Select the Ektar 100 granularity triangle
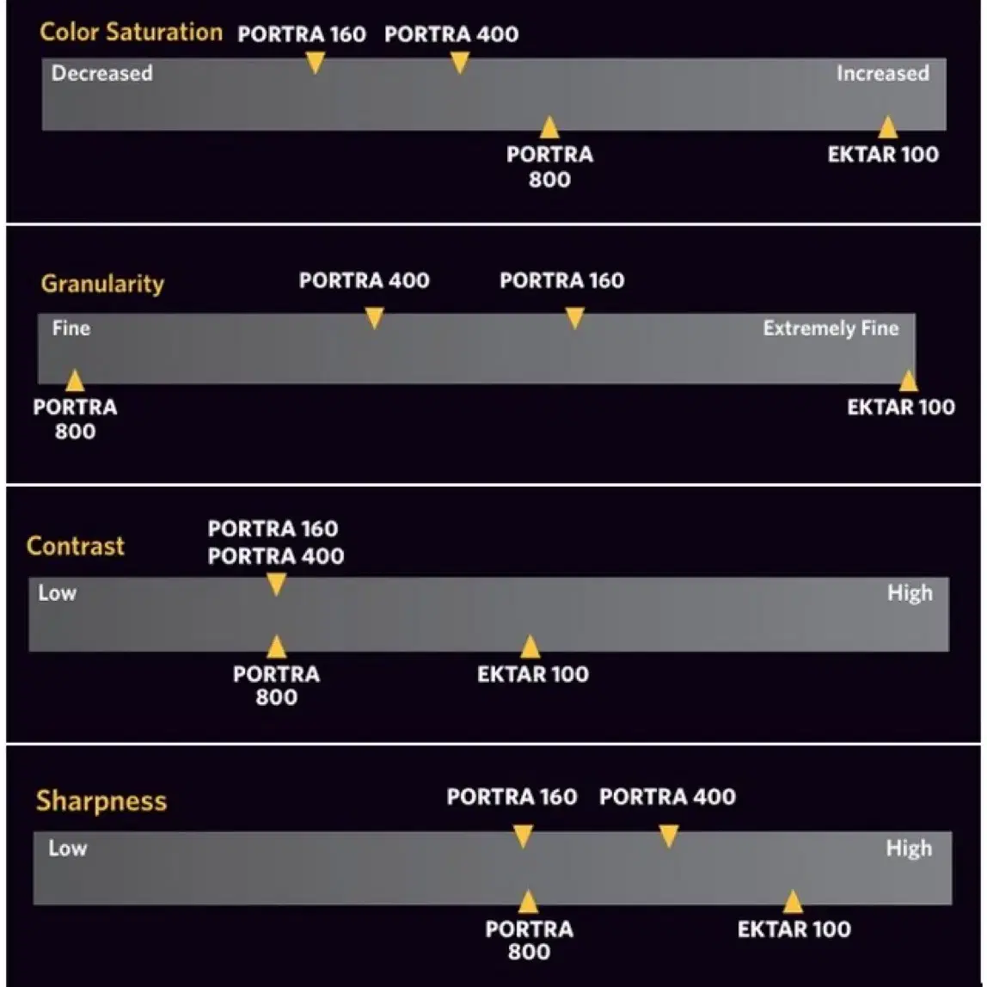Viewport: 987px width, 987px height. pos(908,380)
